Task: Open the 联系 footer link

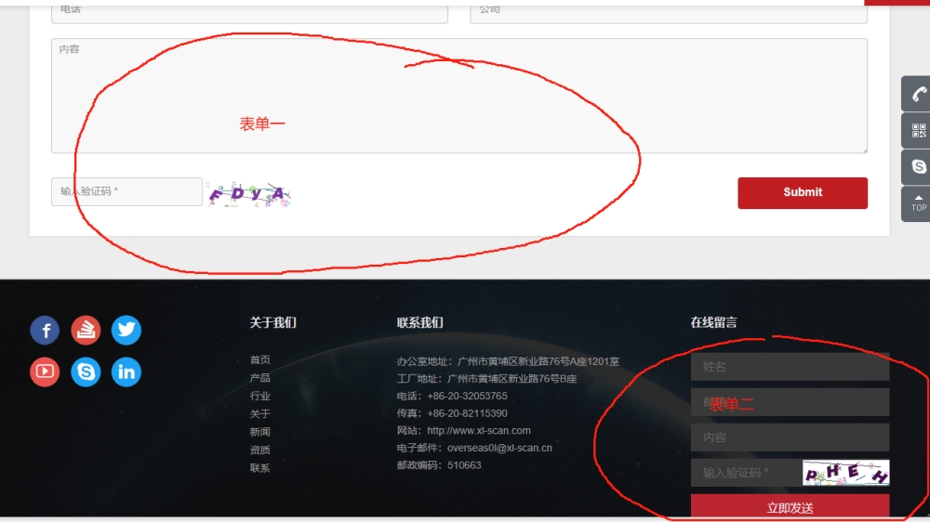Action: pyautogui.click(x=259, y=468)
